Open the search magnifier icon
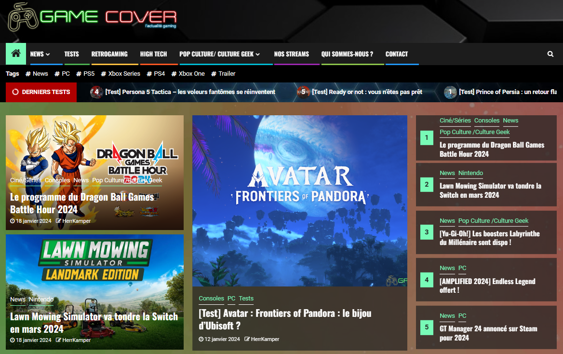The width and height of the screenshot is (563, 354). point(550,54)
